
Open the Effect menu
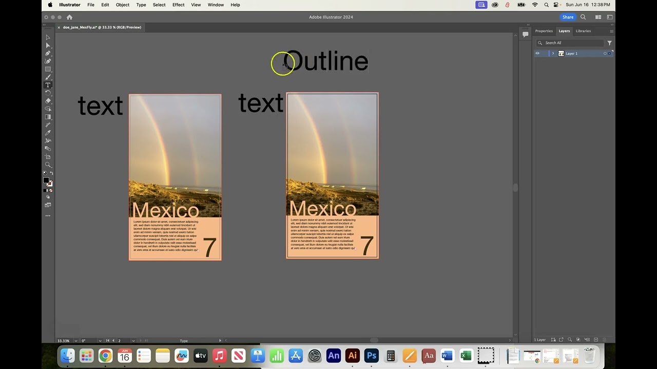(x=178, y=5)
